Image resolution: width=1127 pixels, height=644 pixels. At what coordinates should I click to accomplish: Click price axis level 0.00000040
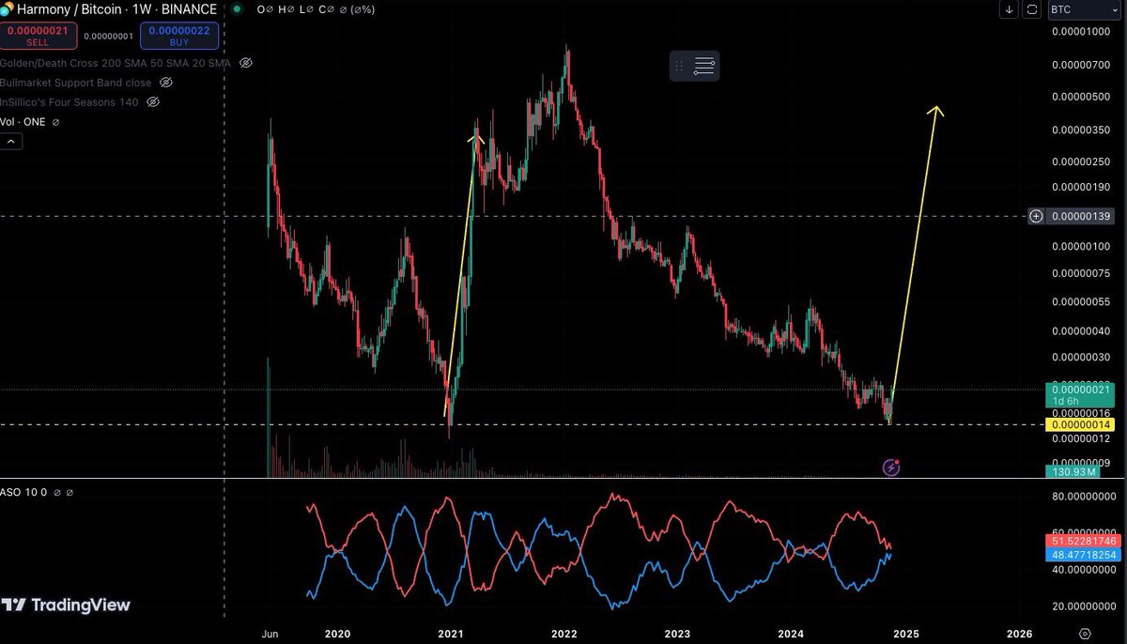(x=1080, y=331)
